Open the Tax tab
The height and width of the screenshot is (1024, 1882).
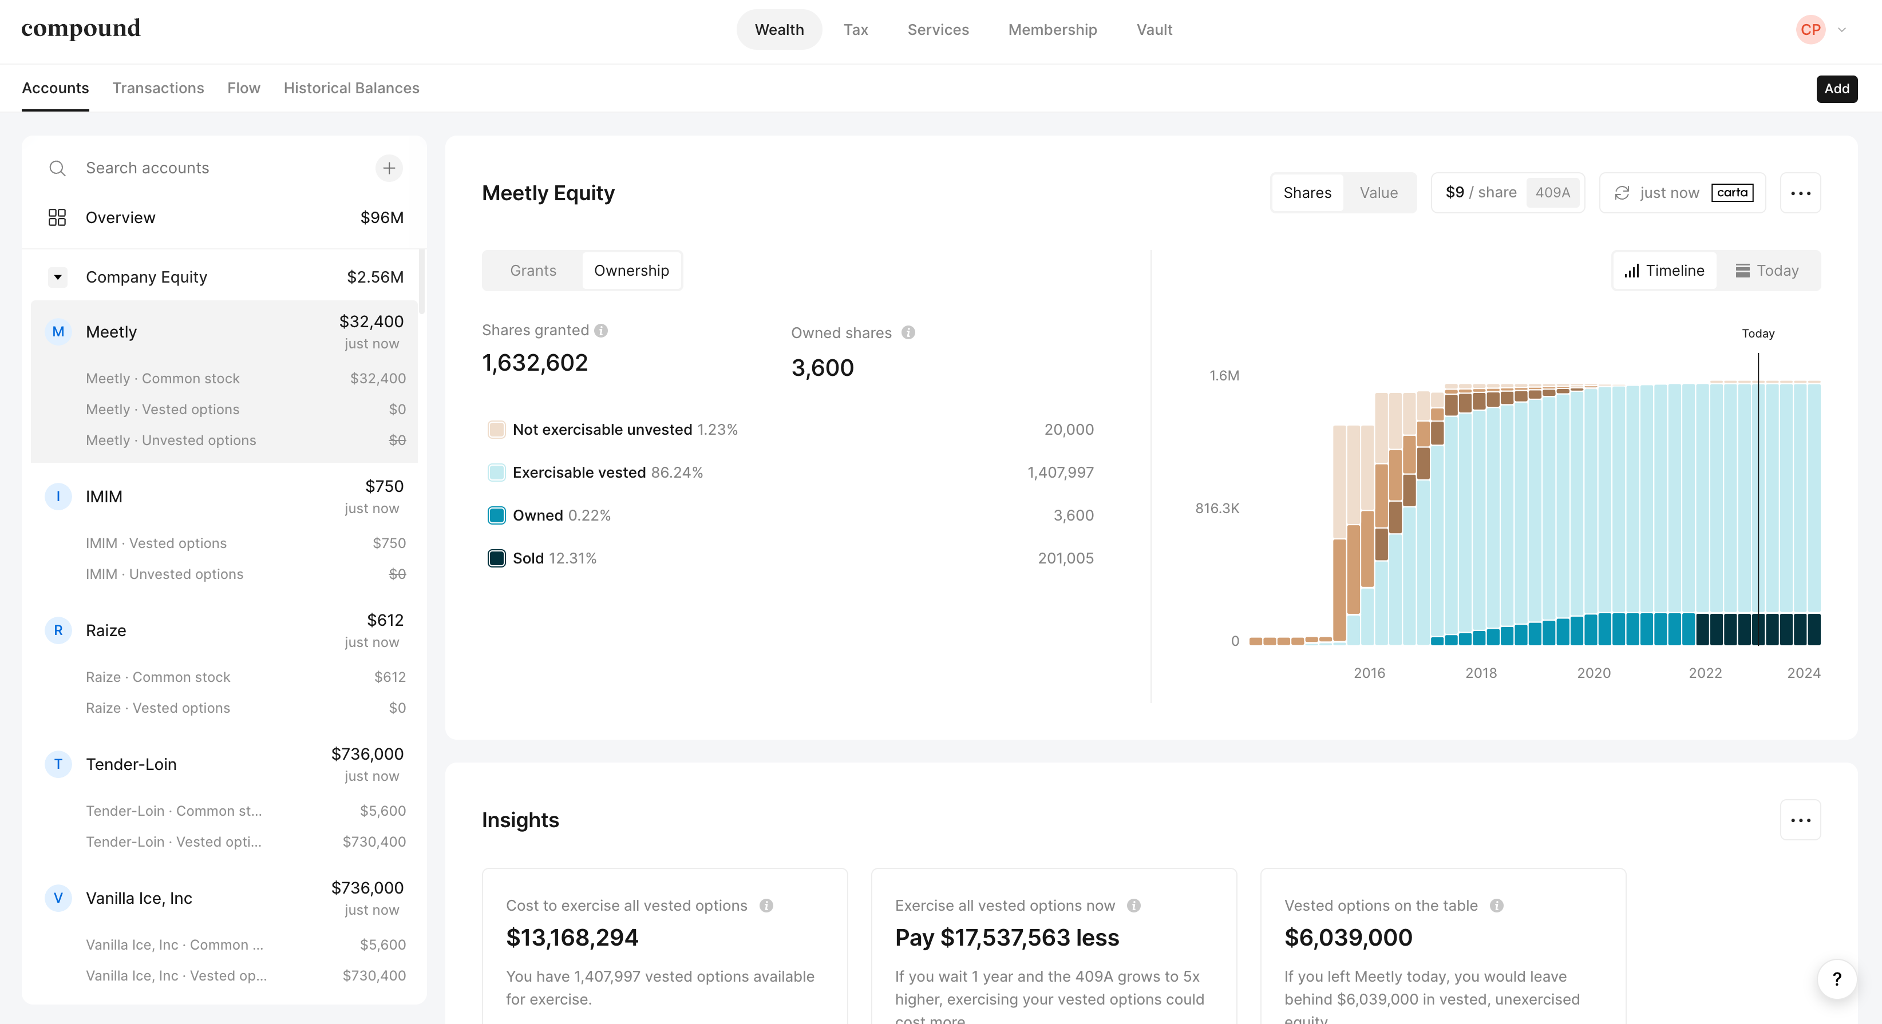[856, 30]
